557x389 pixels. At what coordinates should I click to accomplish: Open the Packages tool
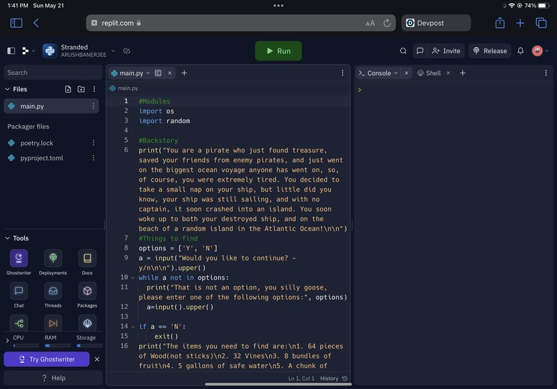(87, 295)
